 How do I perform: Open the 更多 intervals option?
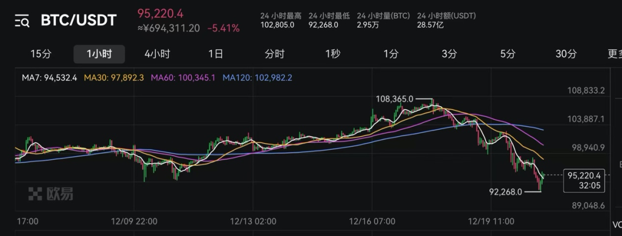615,54
